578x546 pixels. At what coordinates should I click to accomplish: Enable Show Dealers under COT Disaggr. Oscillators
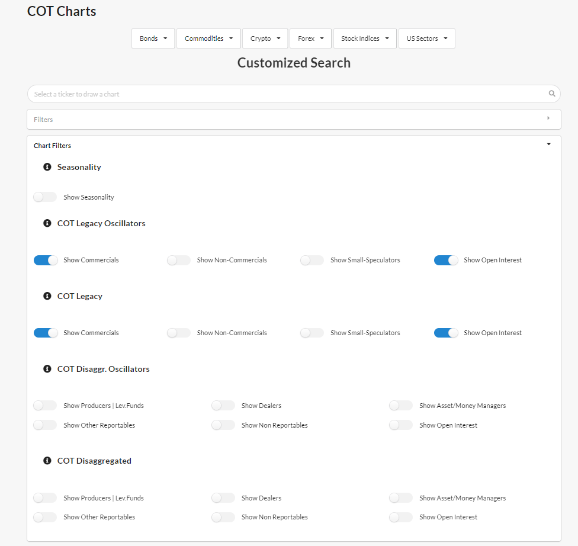[223, 405]
